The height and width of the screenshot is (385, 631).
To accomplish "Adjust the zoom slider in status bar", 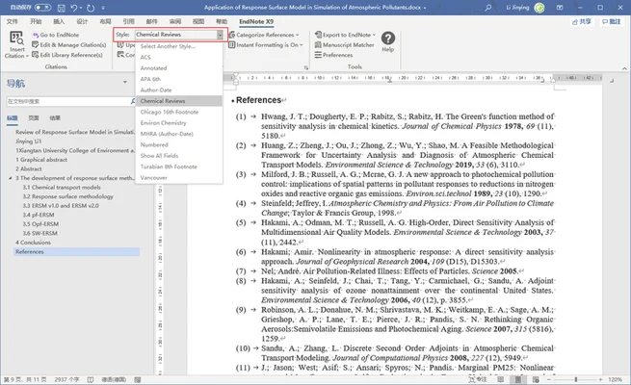I will (575, 379).
